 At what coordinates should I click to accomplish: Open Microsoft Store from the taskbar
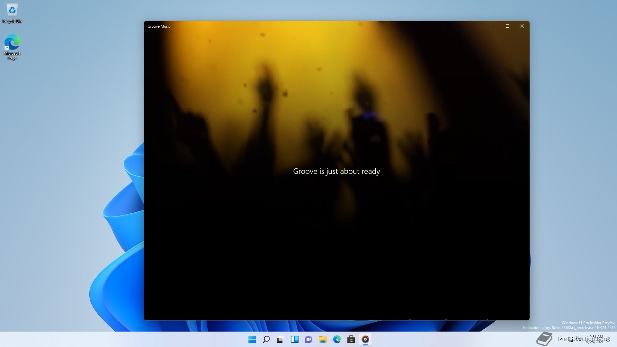[351, 339]
